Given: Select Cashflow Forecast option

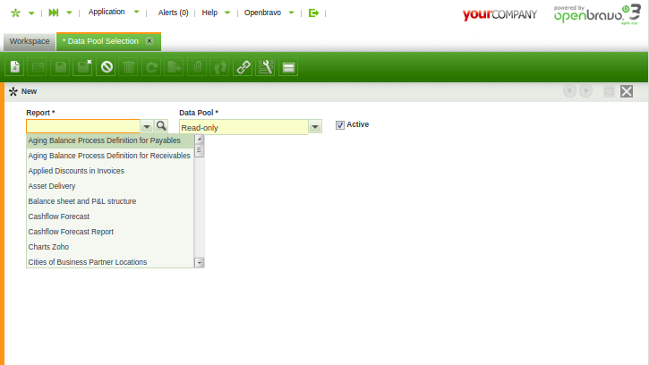Looking at the screenshot, I should tap(110, 216).
